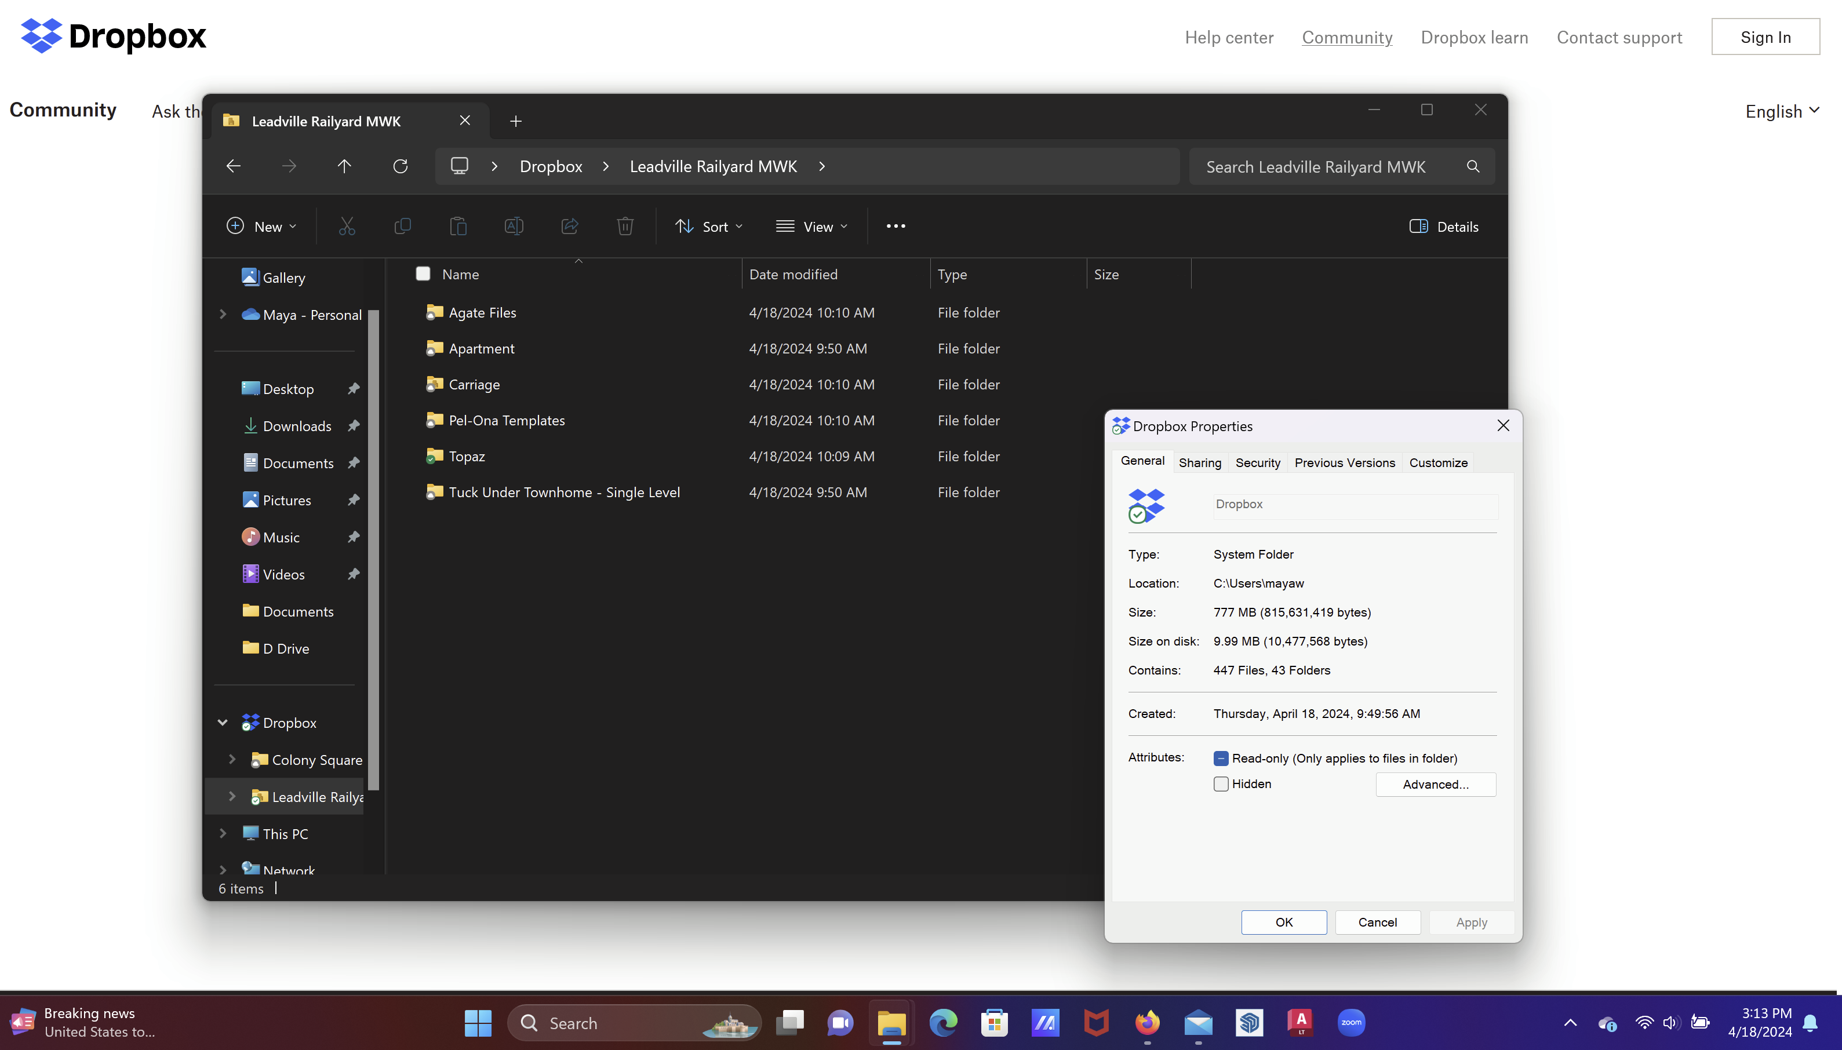Expand chevron after Leadville Railyard MWK breadcrumb
This screenshot has width=1842, height=1050.
tap(821, 166)
